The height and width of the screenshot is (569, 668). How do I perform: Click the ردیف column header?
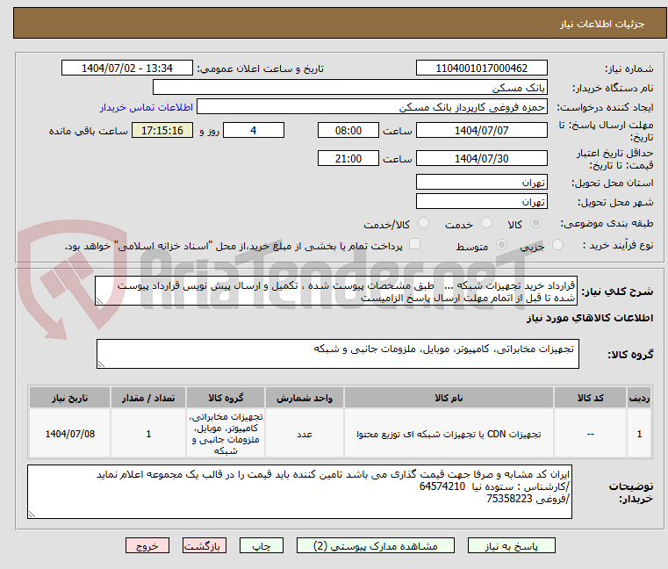639,398
